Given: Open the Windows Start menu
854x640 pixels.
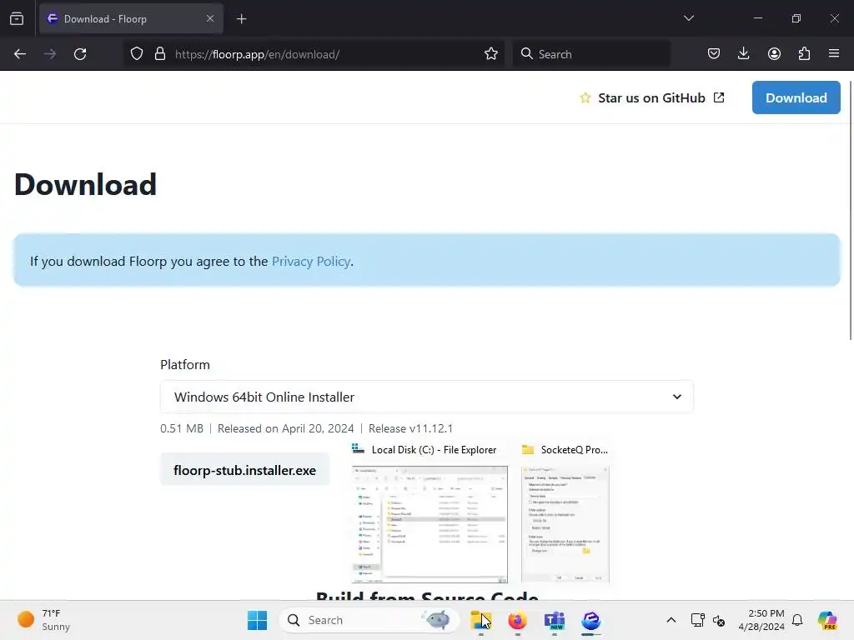Looking at the screenshot, I should point(257,620).
